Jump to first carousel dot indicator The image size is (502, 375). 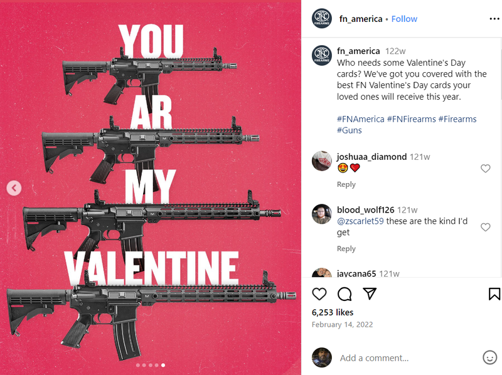tap(138, 365)
